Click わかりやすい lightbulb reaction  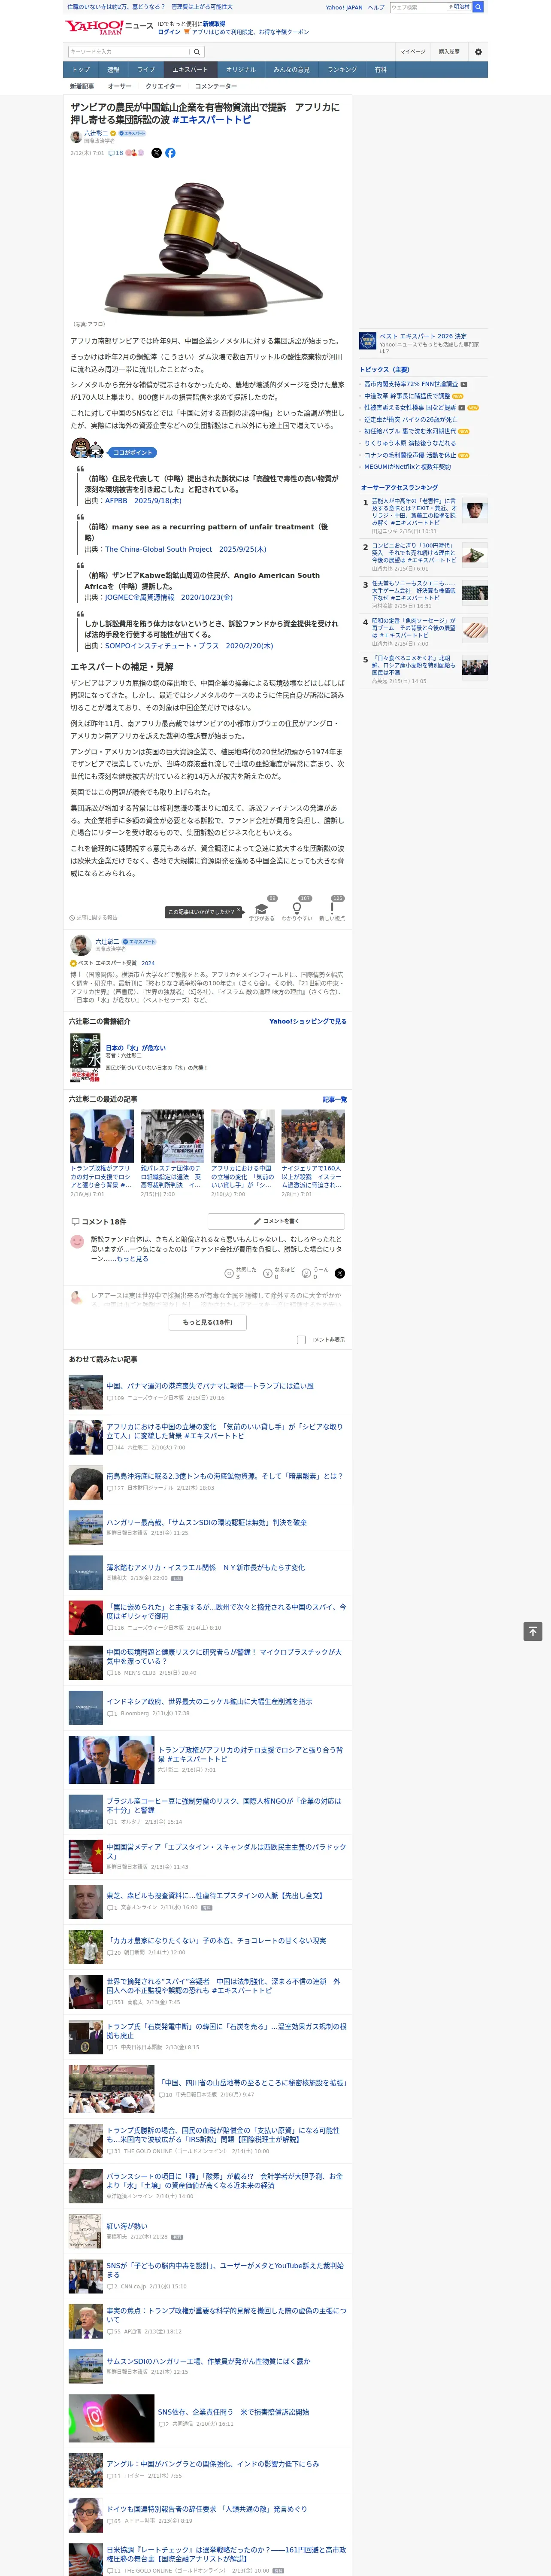click(297, 911)
